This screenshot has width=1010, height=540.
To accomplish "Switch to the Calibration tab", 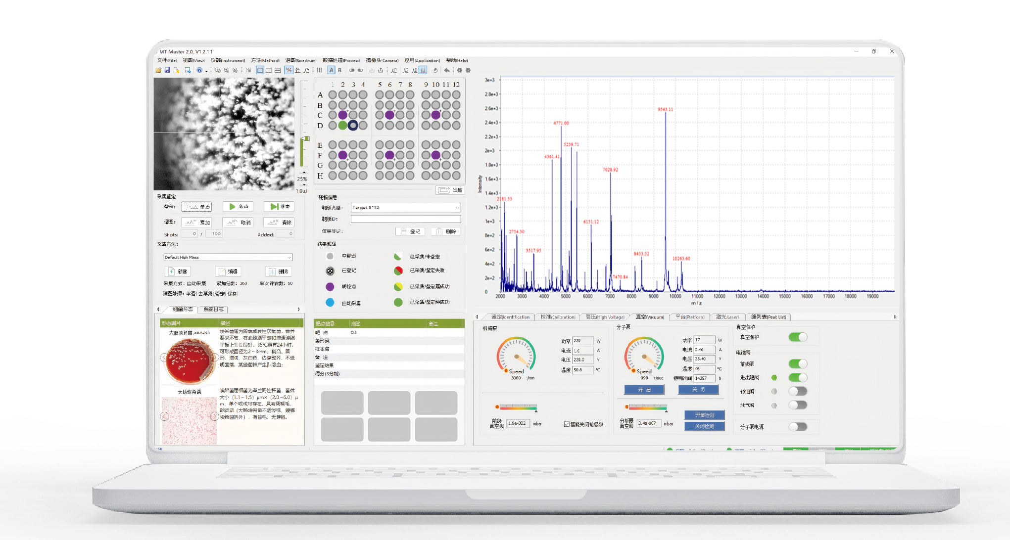I will point(558,317).
